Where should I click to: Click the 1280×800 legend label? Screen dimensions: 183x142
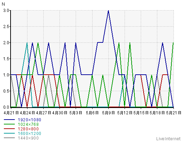(28, 129)
